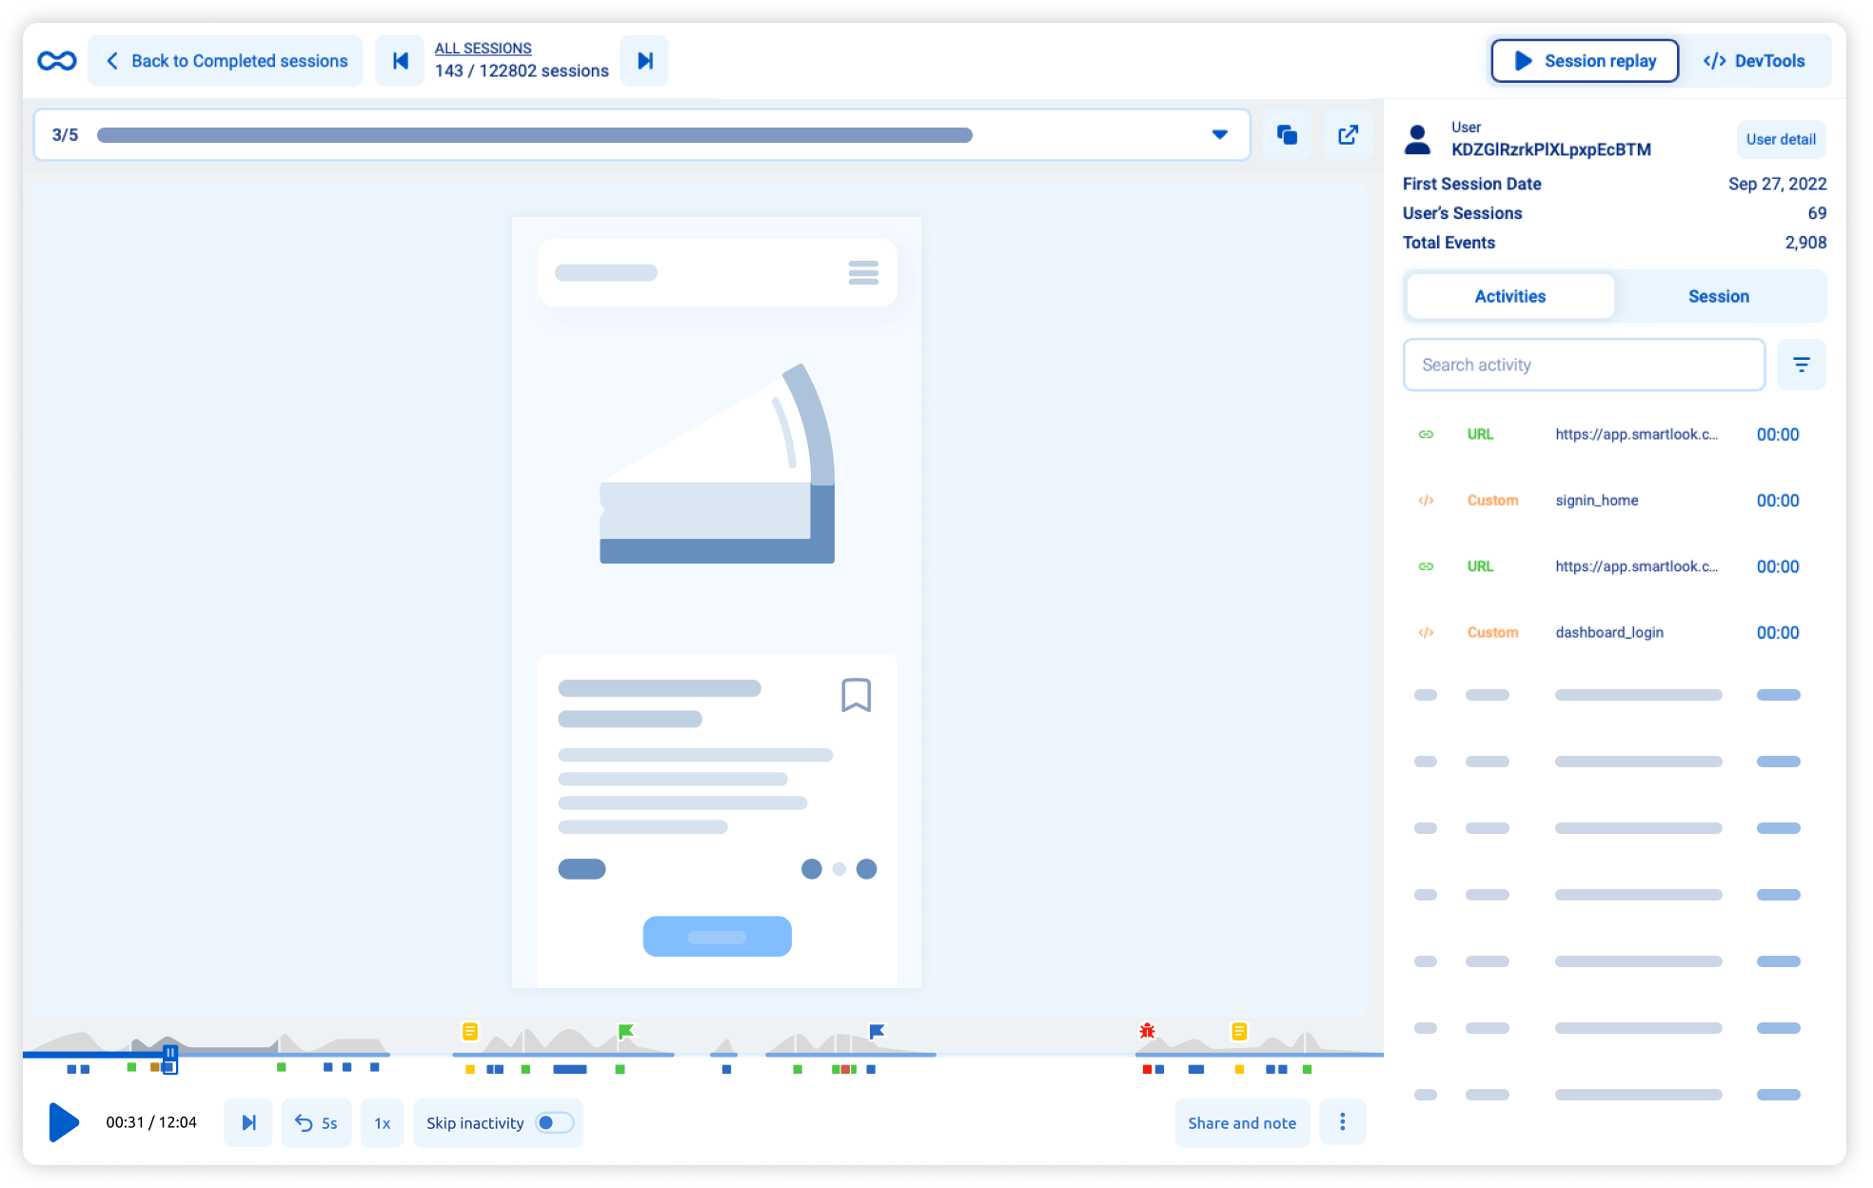Viewport: 1873px width, 1188px height.
Task: Rewind 5s button
Action: tap(317, 1123)
